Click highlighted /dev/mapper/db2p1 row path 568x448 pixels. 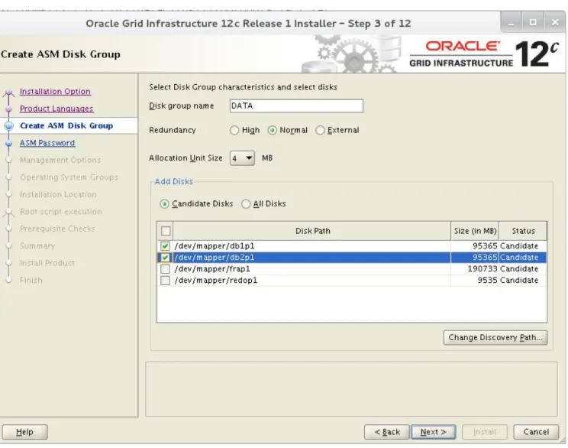(x=215, y=258)
